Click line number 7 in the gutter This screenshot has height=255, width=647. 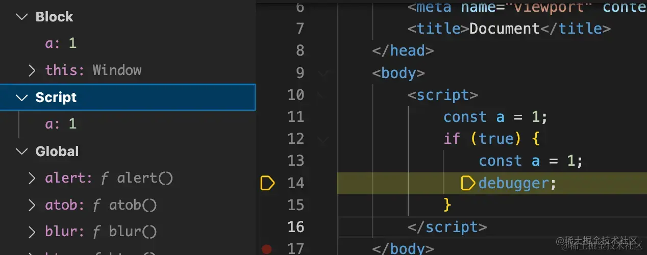pos(300,29)
